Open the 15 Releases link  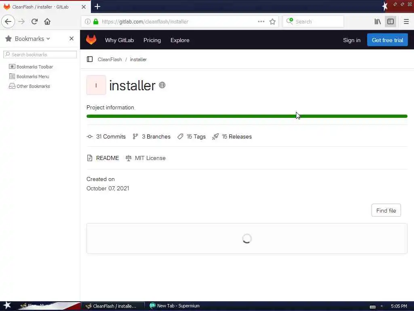pos(232,136)
